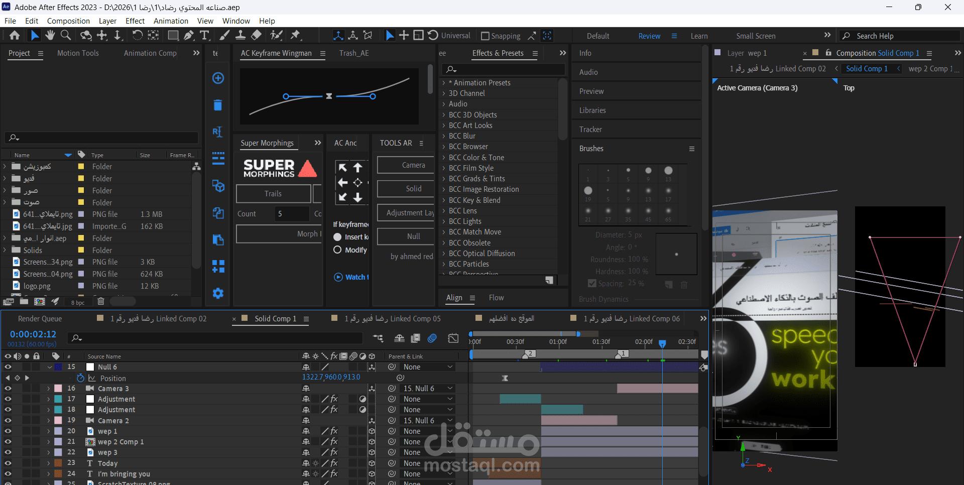Select the Hand tool

[50, 35]
